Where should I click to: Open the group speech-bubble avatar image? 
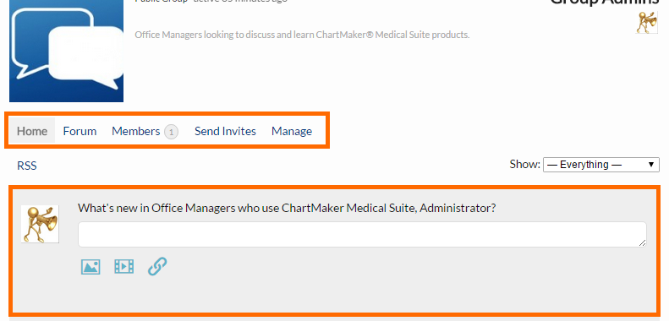(66, 51)
